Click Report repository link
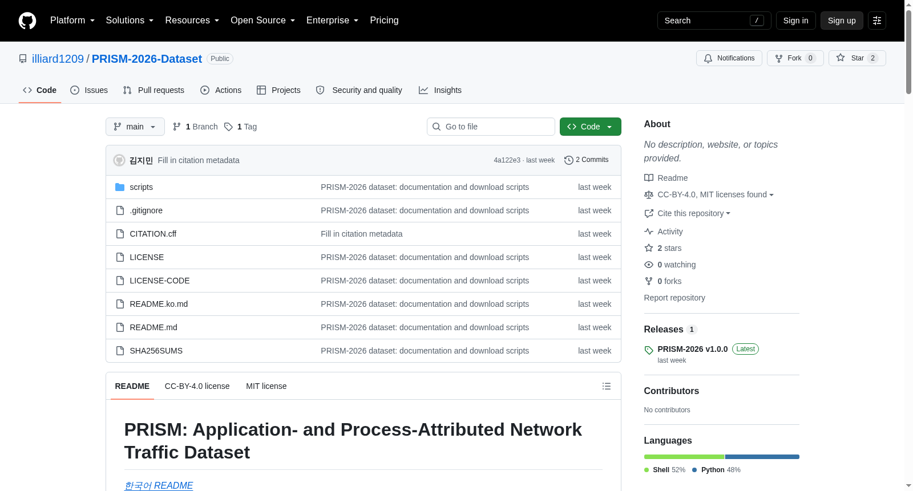913x491 pixels. tap(674, 298)
